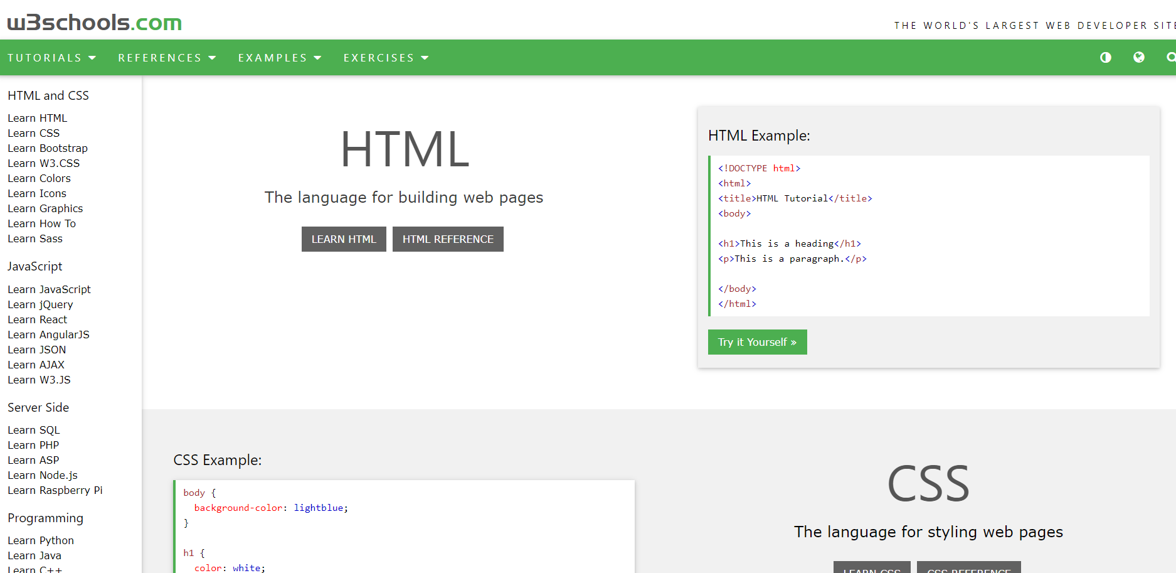Open Learn SQL sidebar link
Viewport: 1176px width, 573px height.
pyautogui.click(x=34, y=430)
